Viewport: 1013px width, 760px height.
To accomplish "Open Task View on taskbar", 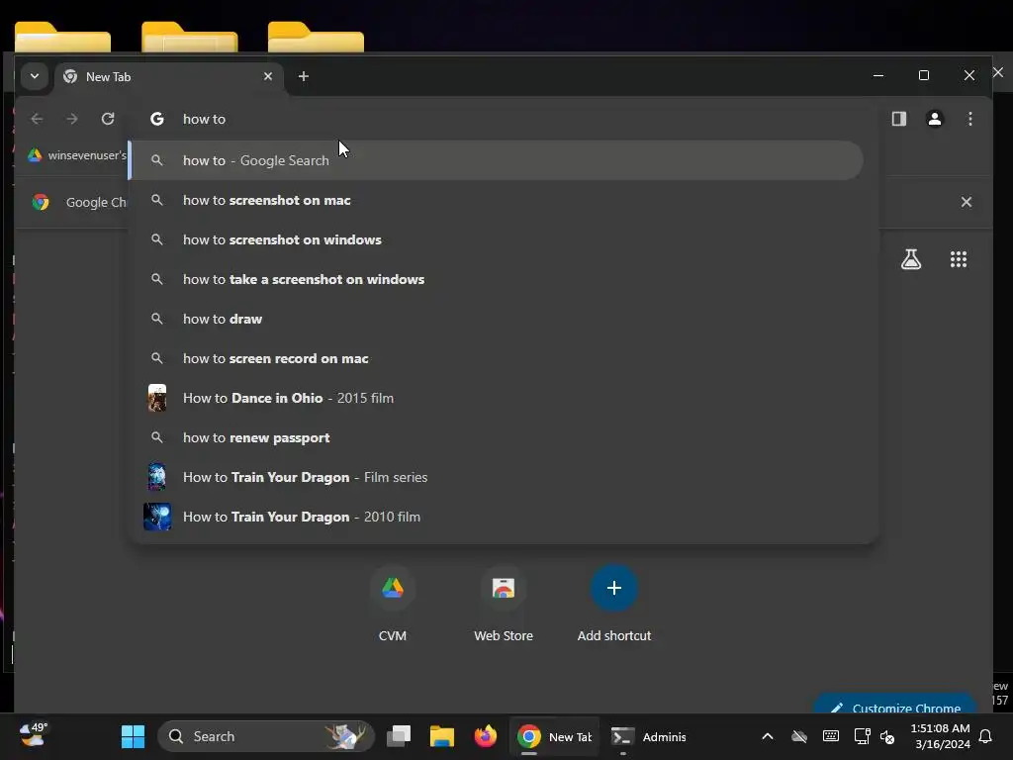I will (399, 736).
